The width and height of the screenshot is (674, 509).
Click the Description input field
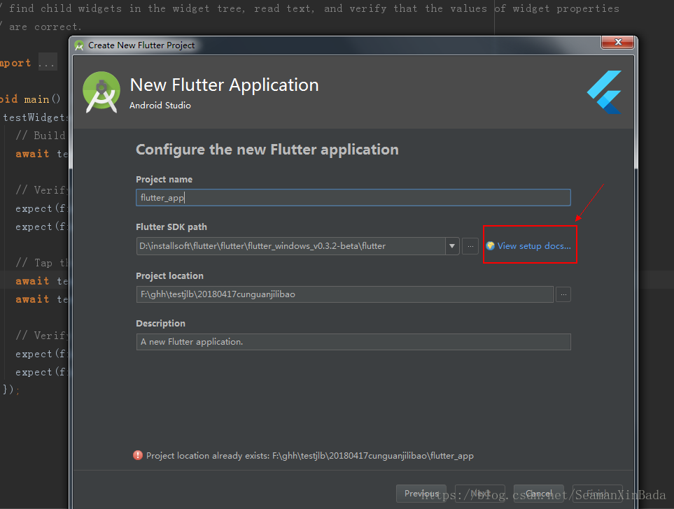click(353, 342)
